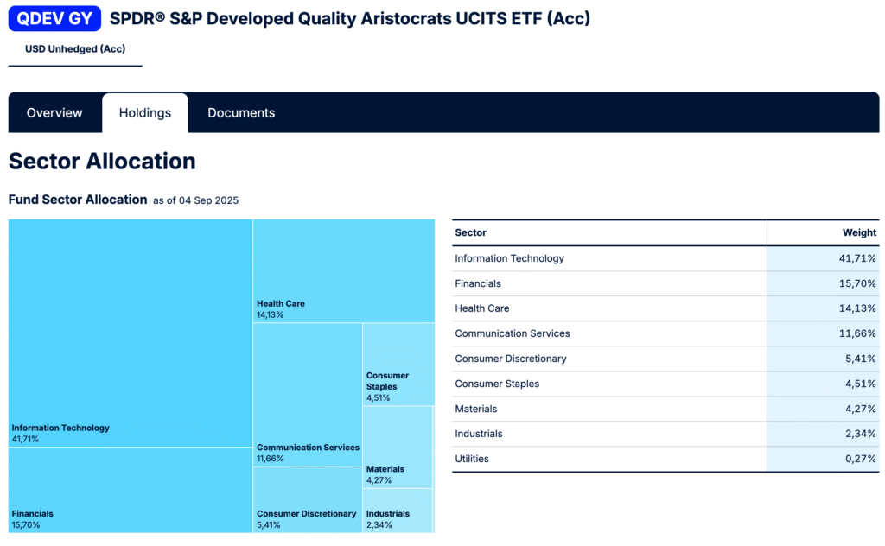Click the Sector Allocation heading
This screenshot has height=546, width=885.
(x=102, y=162)
